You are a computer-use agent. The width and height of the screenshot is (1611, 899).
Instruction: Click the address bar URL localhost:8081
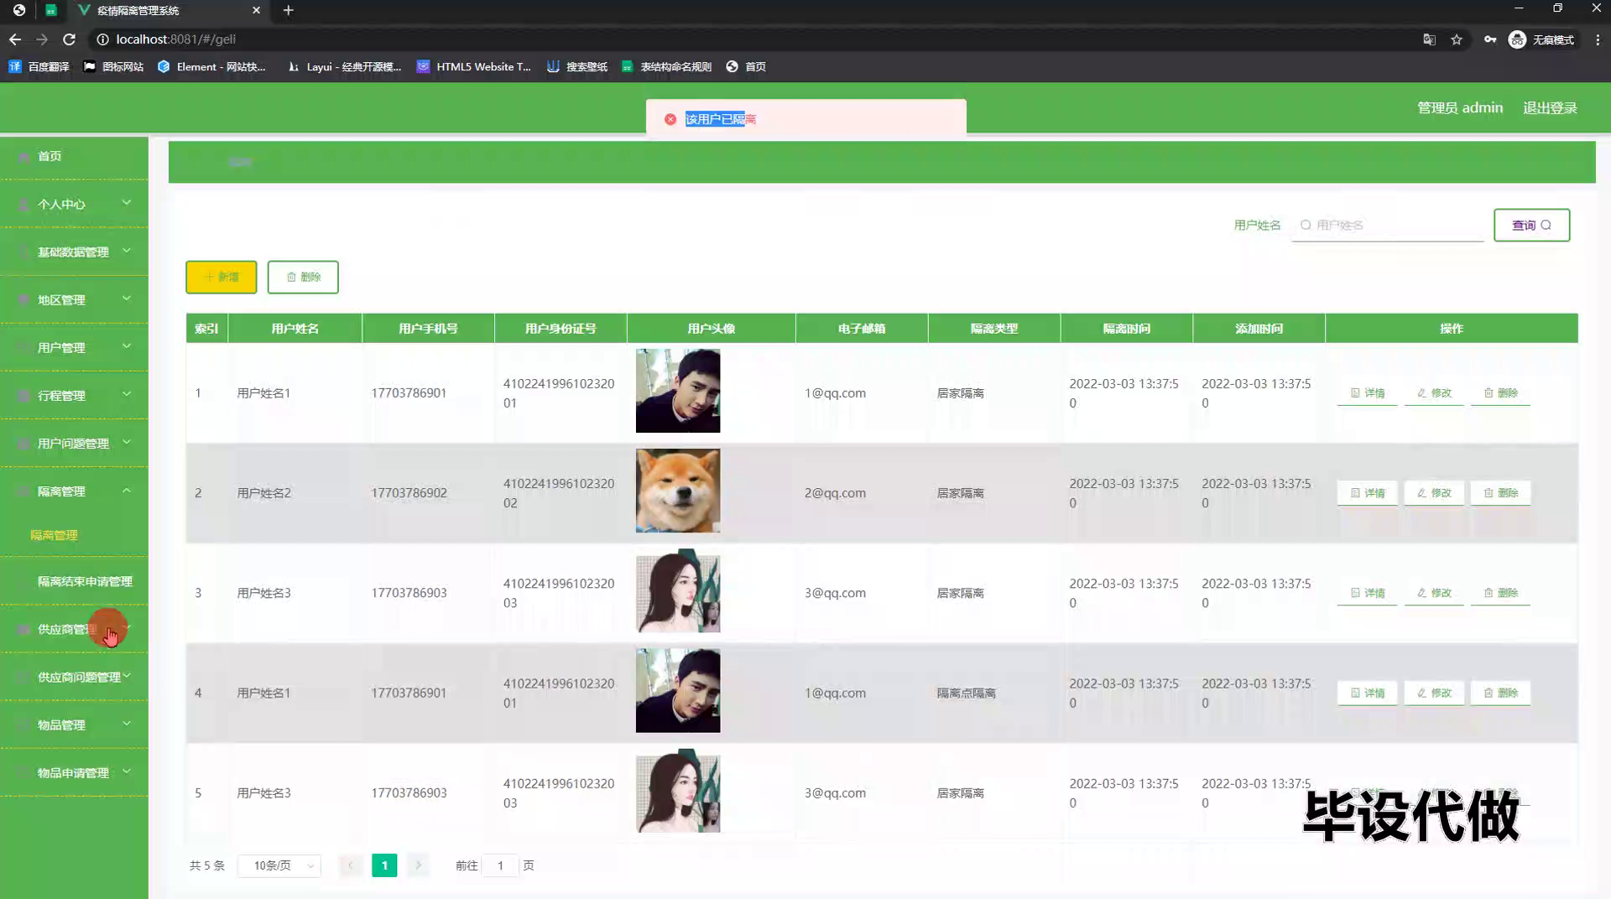coord(175,39)
